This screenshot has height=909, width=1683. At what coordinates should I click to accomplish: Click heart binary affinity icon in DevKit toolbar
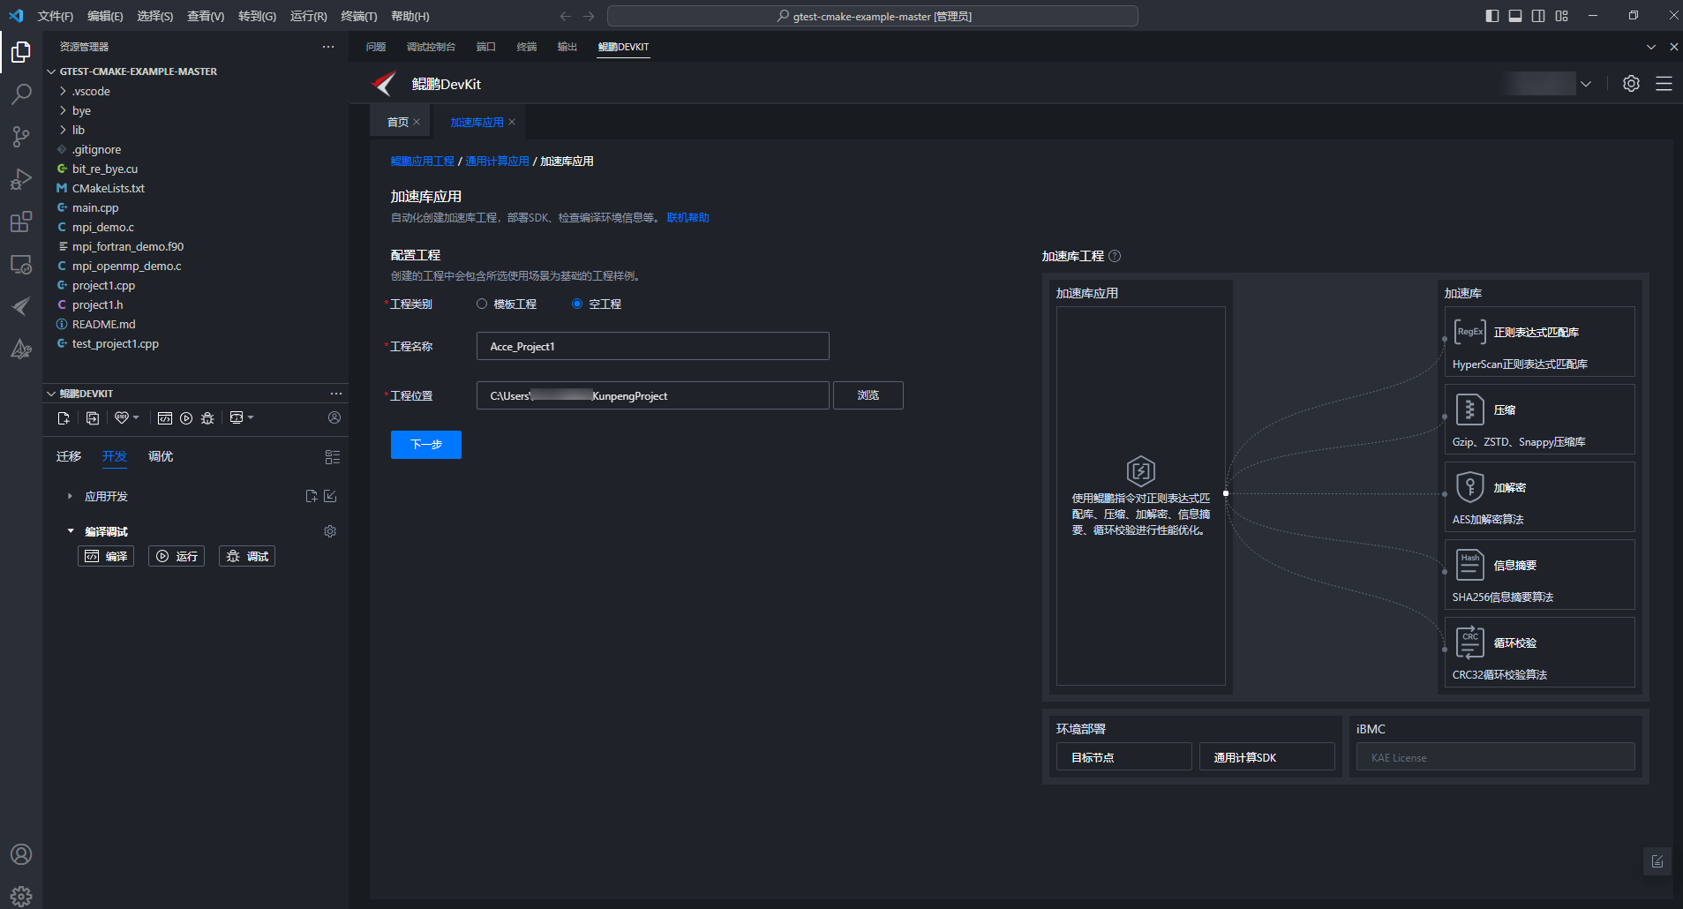[122, 418]
